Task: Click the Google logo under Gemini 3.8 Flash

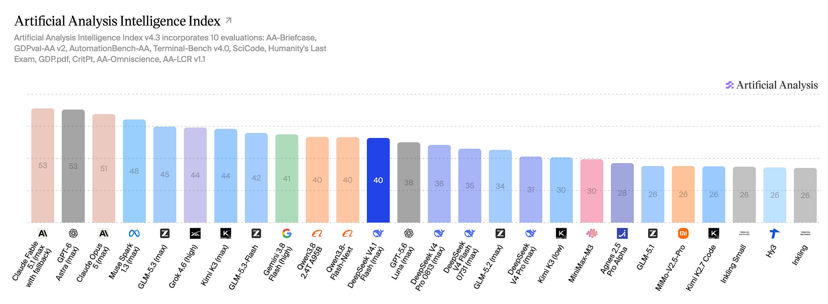Action: (287, 234)
